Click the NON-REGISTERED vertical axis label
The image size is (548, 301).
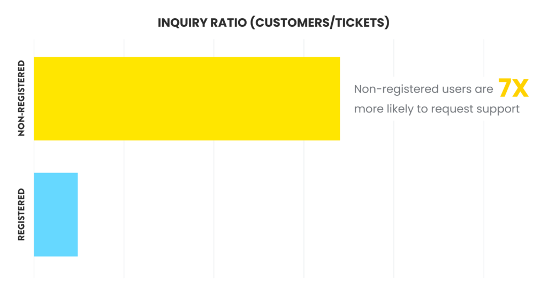(x=21, y=98)
